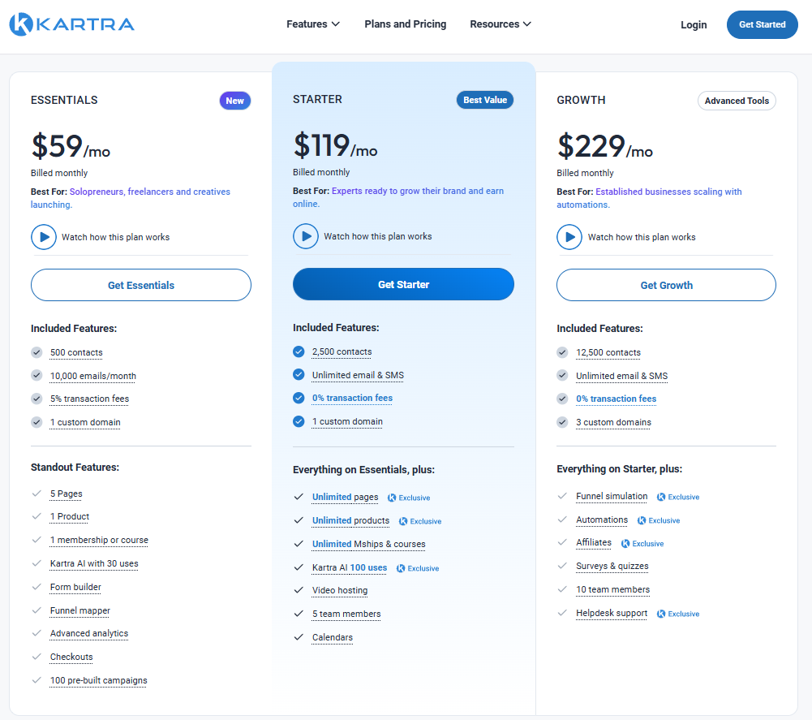Click Essentials' 1 custom domain feature

coord(85,422)
